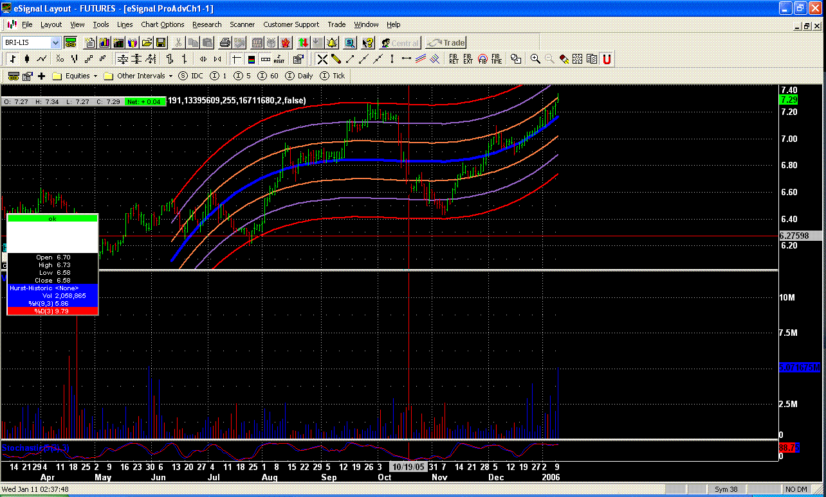Click the zoom in magnifier icon

535,59
